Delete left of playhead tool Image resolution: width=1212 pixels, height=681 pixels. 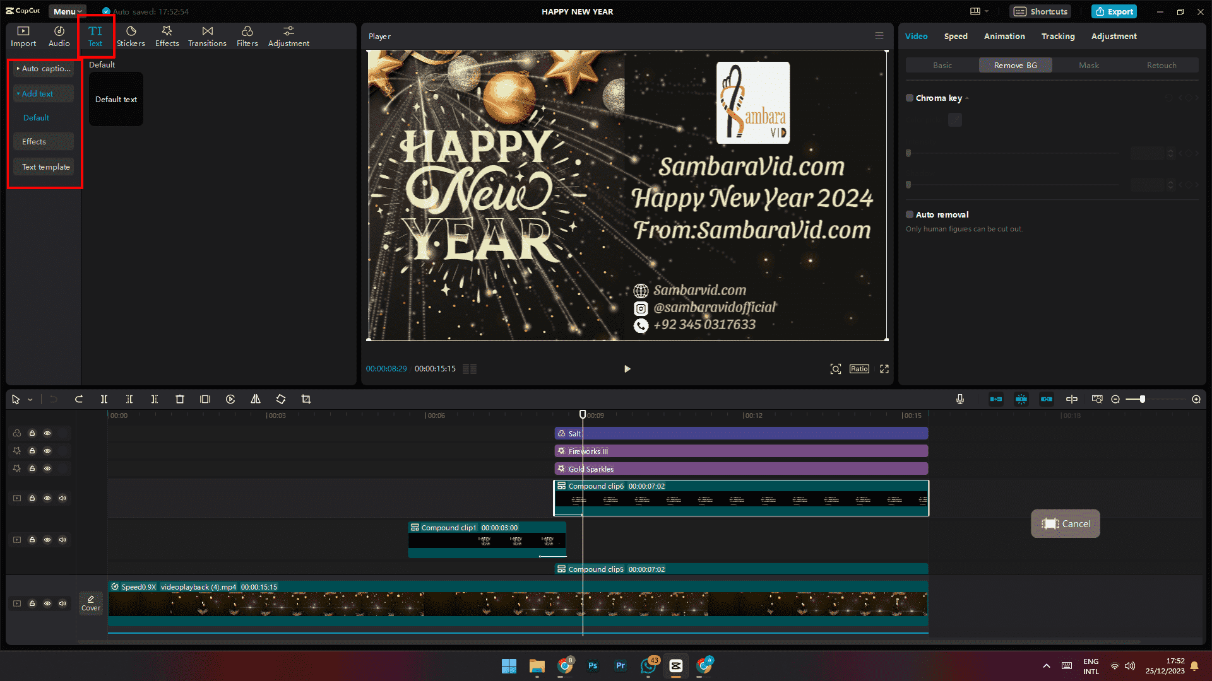pos(129,399)
